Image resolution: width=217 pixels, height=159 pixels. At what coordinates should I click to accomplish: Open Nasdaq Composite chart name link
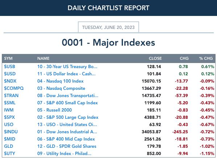click(x=61, y=88)
